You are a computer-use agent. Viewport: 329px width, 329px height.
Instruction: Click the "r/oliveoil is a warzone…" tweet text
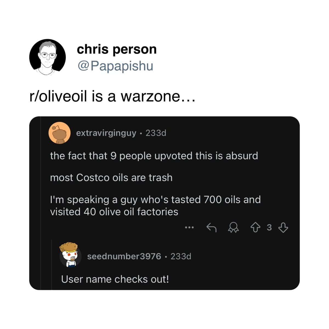tap(112, 97)
